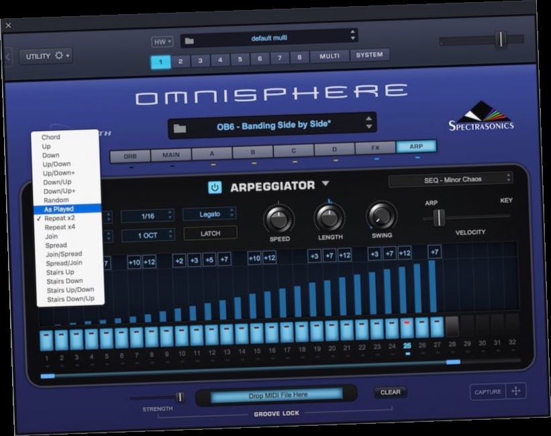Click the LENGTH knob
Viewport: 551px width, 436px height.
click(330, 217)
